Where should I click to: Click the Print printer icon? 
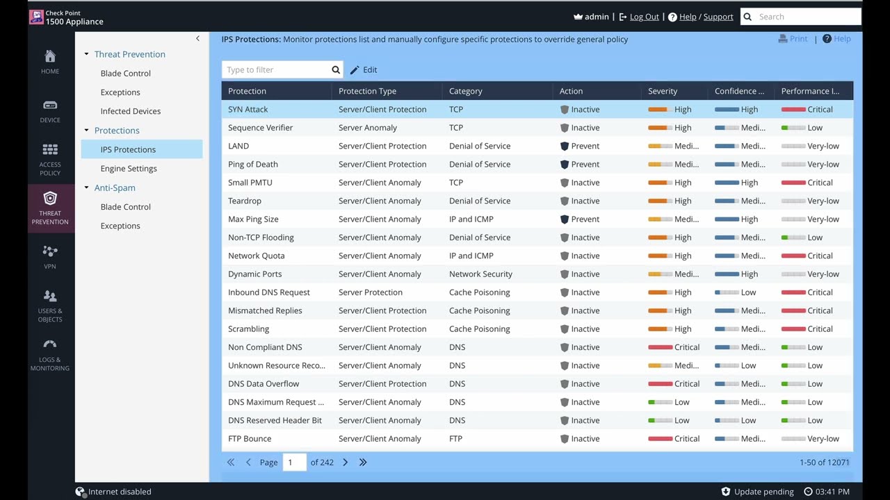point(783,39)
